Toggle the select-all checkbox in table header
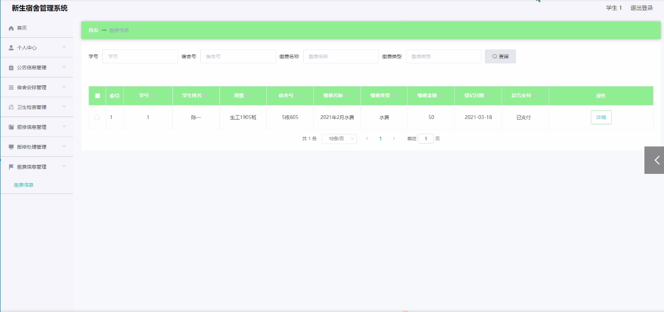This screenshot has height=312, width=664. tap(97, 96)
